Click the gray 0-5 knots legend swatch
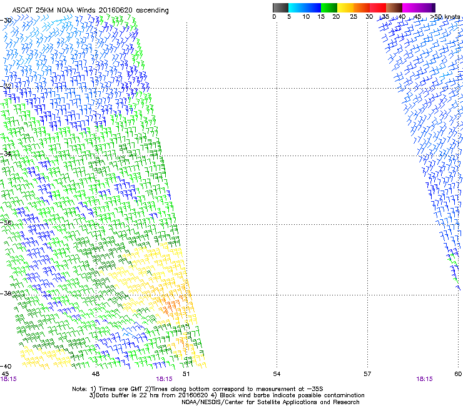463x406 pixels. 280,7
